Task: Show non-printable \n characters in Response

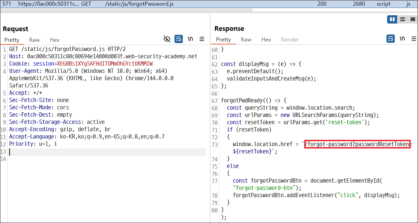Action: pyautogui.click(x=402, y=39)
